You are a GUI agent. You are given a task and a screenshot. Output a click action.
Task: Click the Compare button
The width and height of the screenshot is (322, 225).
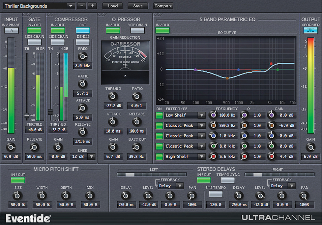pos(163,6)
